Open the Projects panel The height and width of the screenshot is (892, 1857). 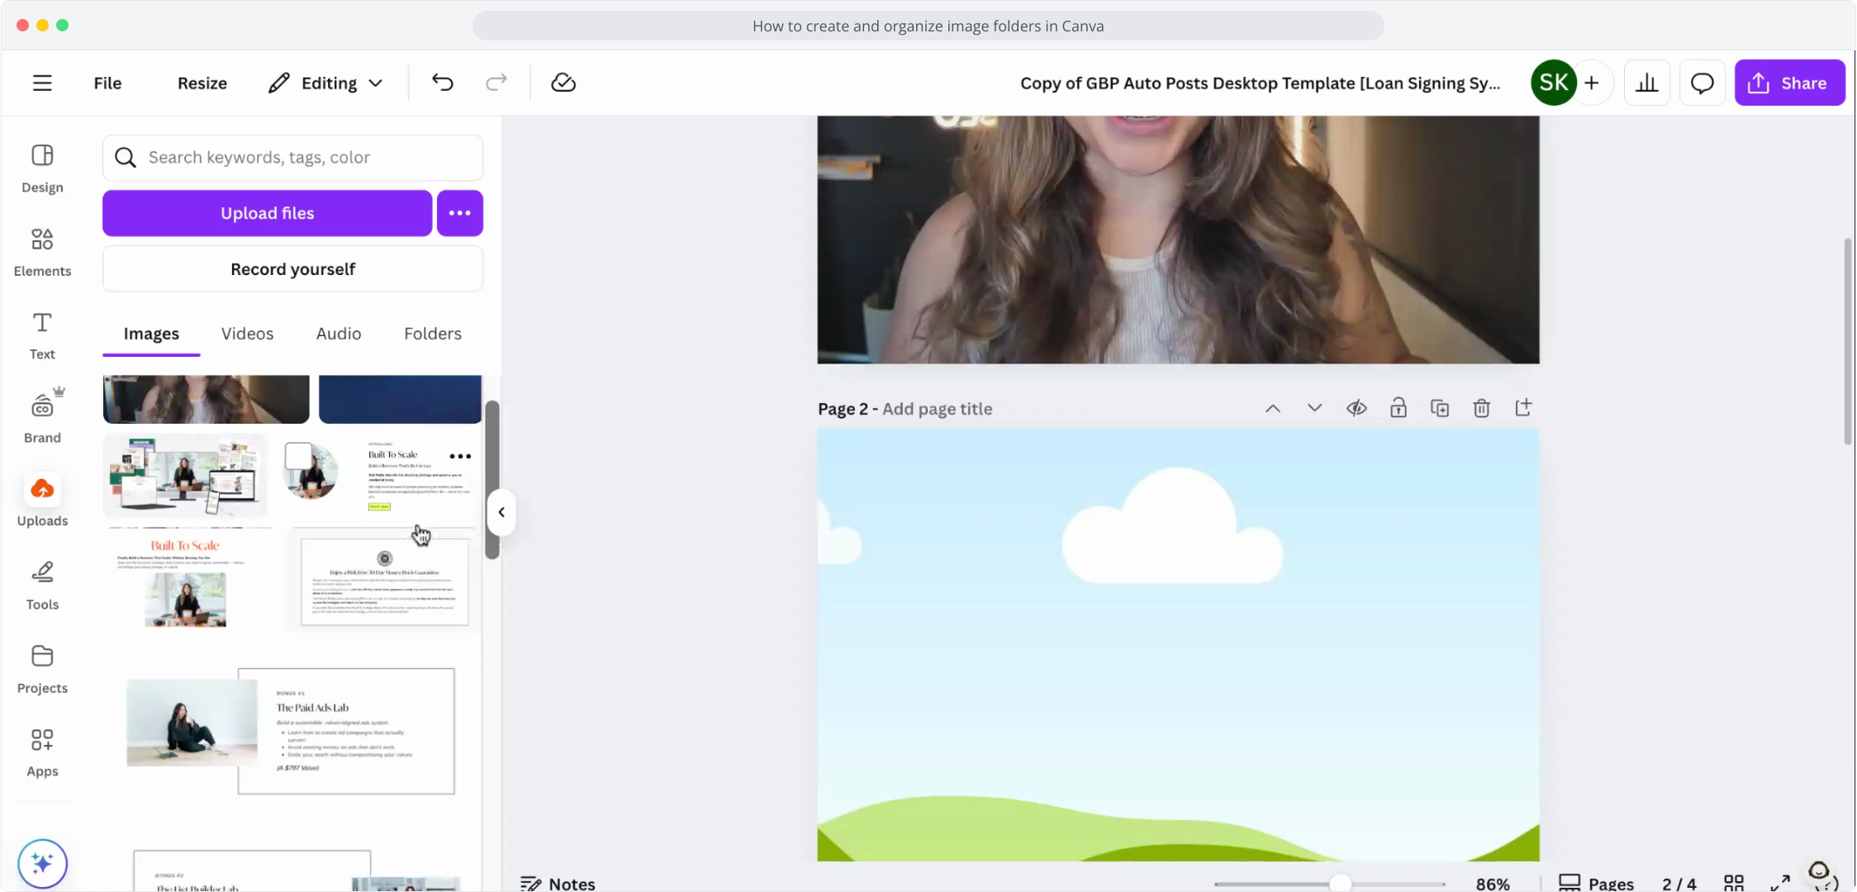pyautogui.click(x=42, y=669)
